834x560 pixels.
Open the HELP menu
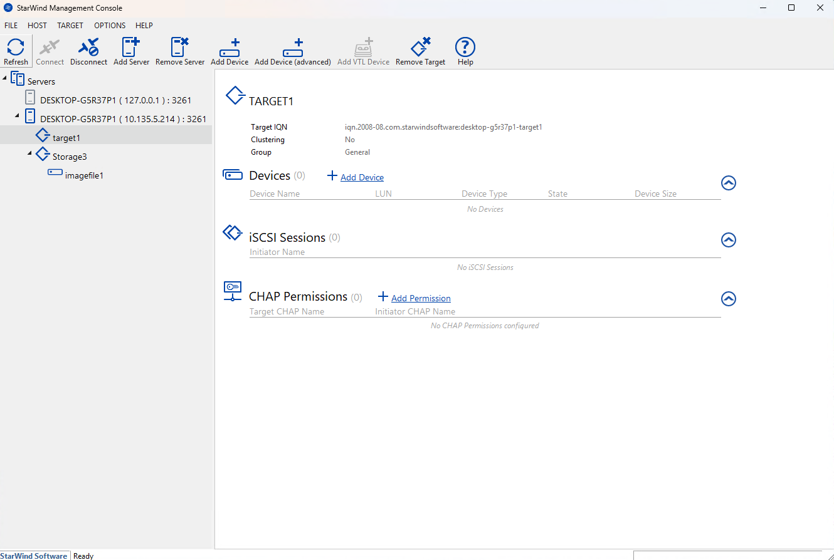(x=144, y=26)
